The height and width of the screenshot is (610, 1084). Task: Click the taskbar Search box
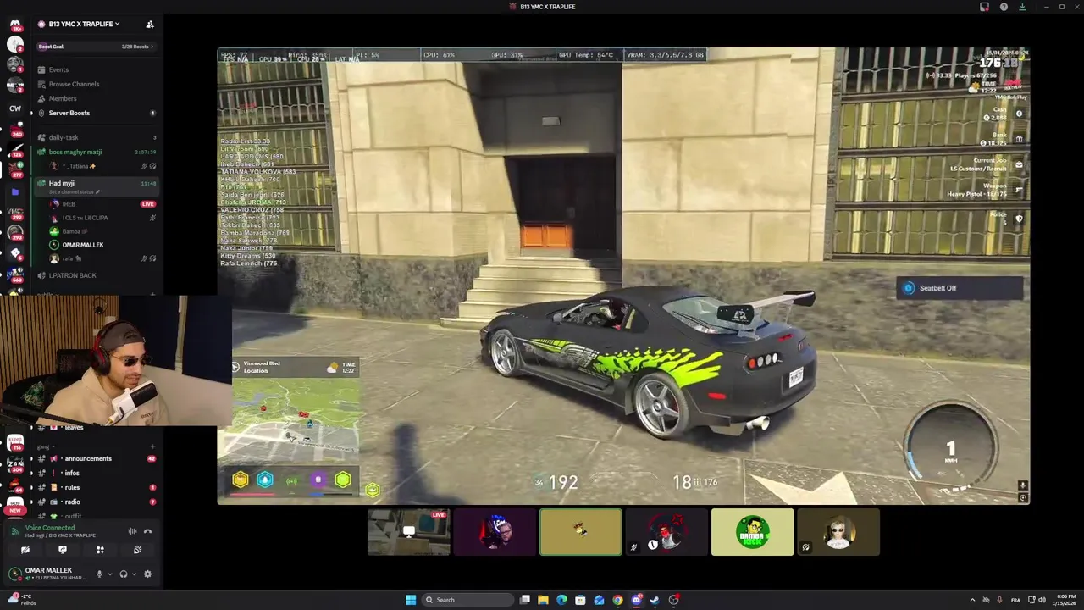coord(467,600)
